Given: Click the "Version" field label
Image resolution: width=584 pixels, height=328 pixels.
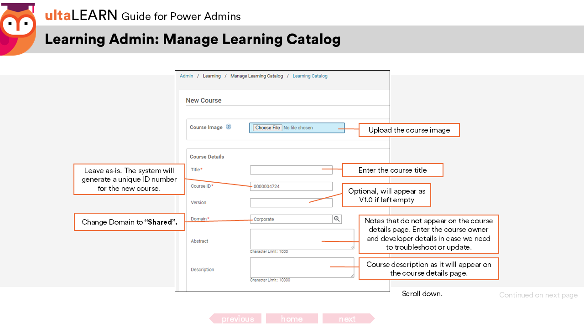Looking at the screenshot, I should click(198, 202).
